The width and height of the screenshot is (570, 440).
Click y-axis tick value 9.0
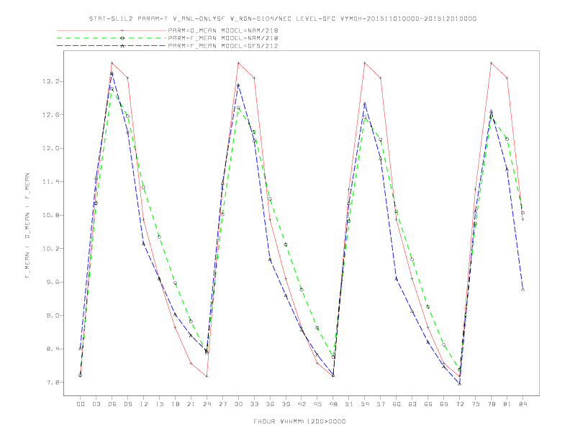pyautogui.click(x=53, y=315)
